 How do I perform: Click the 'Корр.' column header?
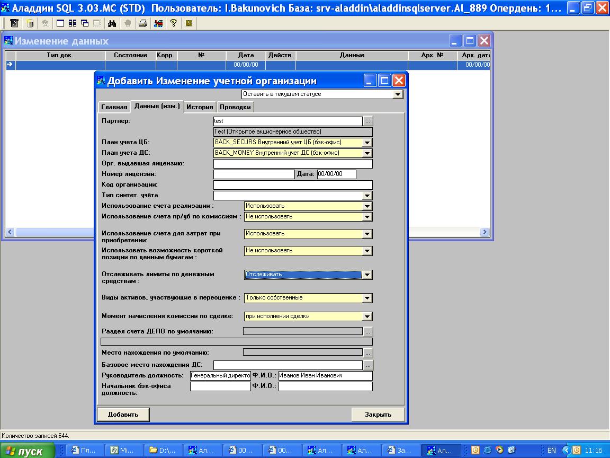[x=165, y=55]
